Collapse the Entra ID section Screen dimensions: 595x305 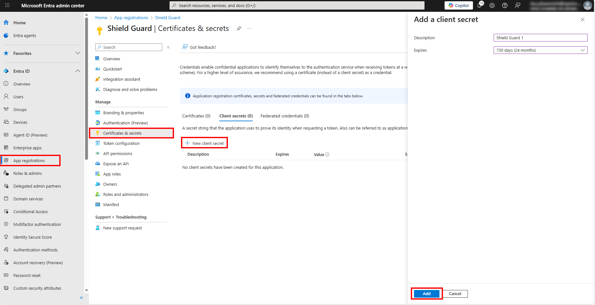click(77, 71)
